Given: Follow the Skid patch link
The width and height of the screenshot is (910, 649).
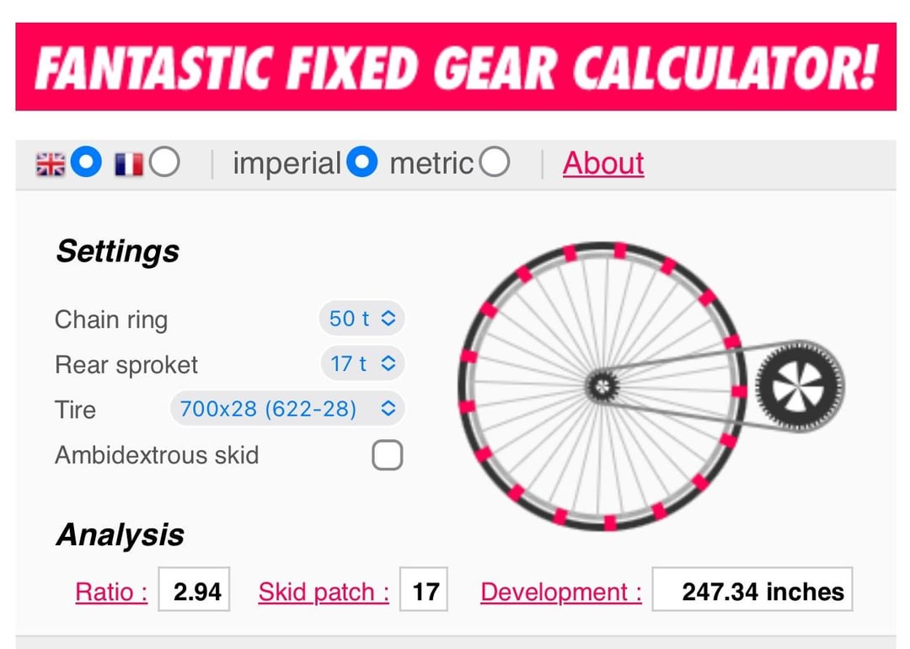Looking at the screenshot, I should tap(324, 593).
